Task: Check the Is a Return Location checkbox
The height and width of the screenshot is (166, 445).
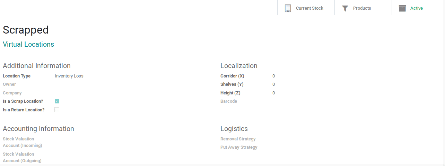Action: coord(57,110)
